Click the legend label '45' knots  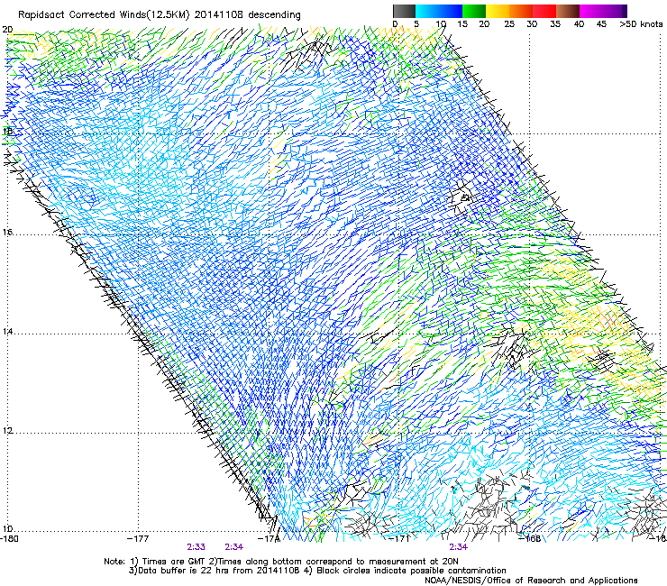click(601, 24)
